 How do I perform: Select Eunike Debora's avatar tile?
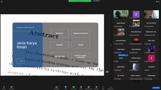click(x=121, y=32)
